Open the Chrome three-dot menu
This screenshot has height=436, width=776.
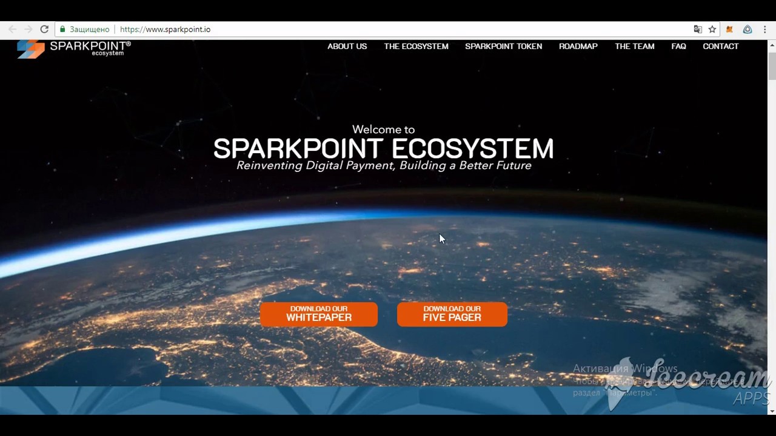[765, 29]
